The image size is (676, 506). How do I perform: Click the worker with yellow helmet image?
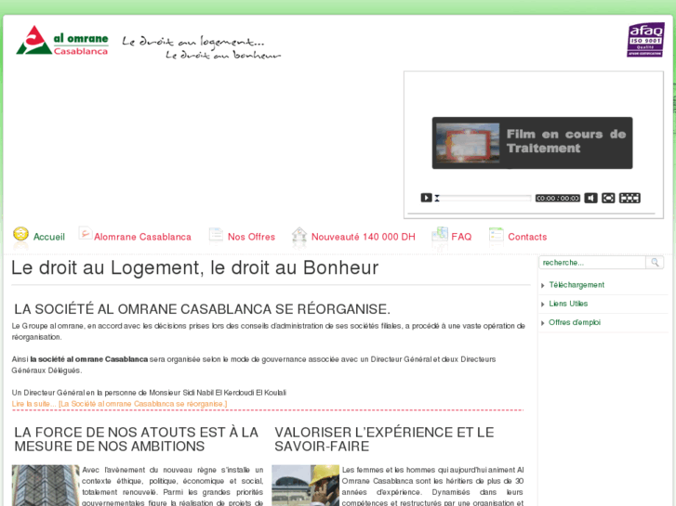tap(305, 486)
